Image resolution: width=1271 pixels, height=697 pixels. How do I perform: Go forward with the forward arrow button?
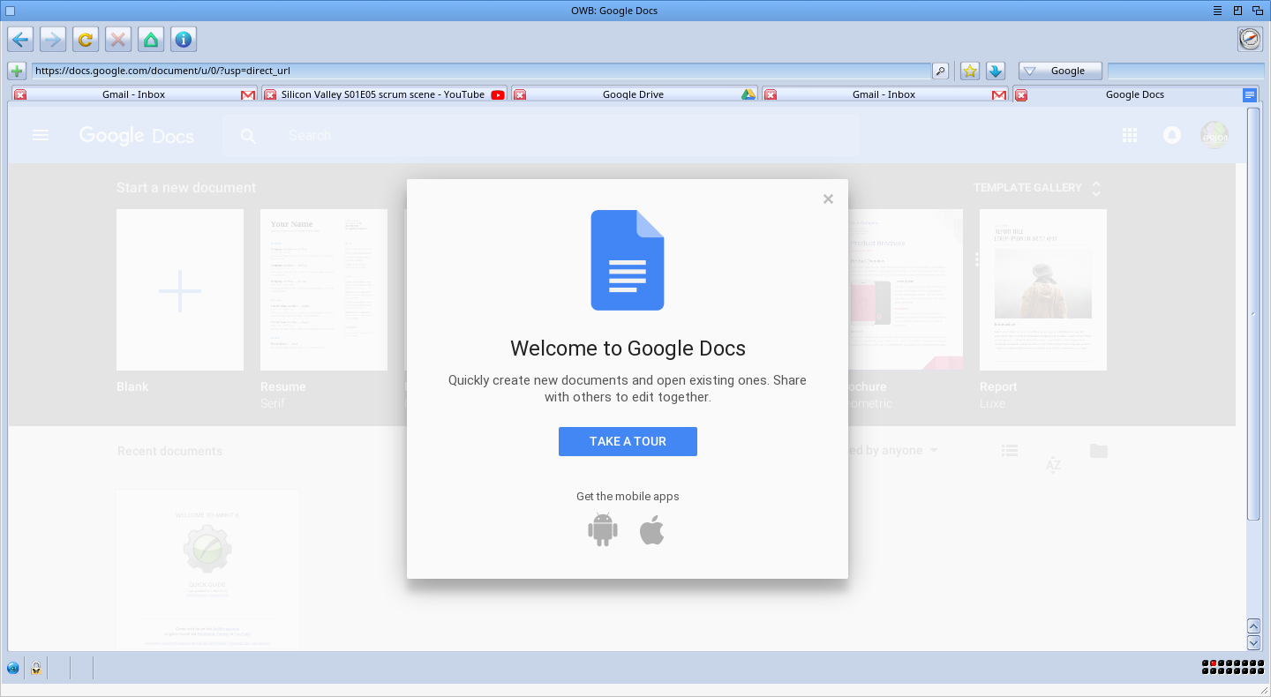(x=53, y=39)
